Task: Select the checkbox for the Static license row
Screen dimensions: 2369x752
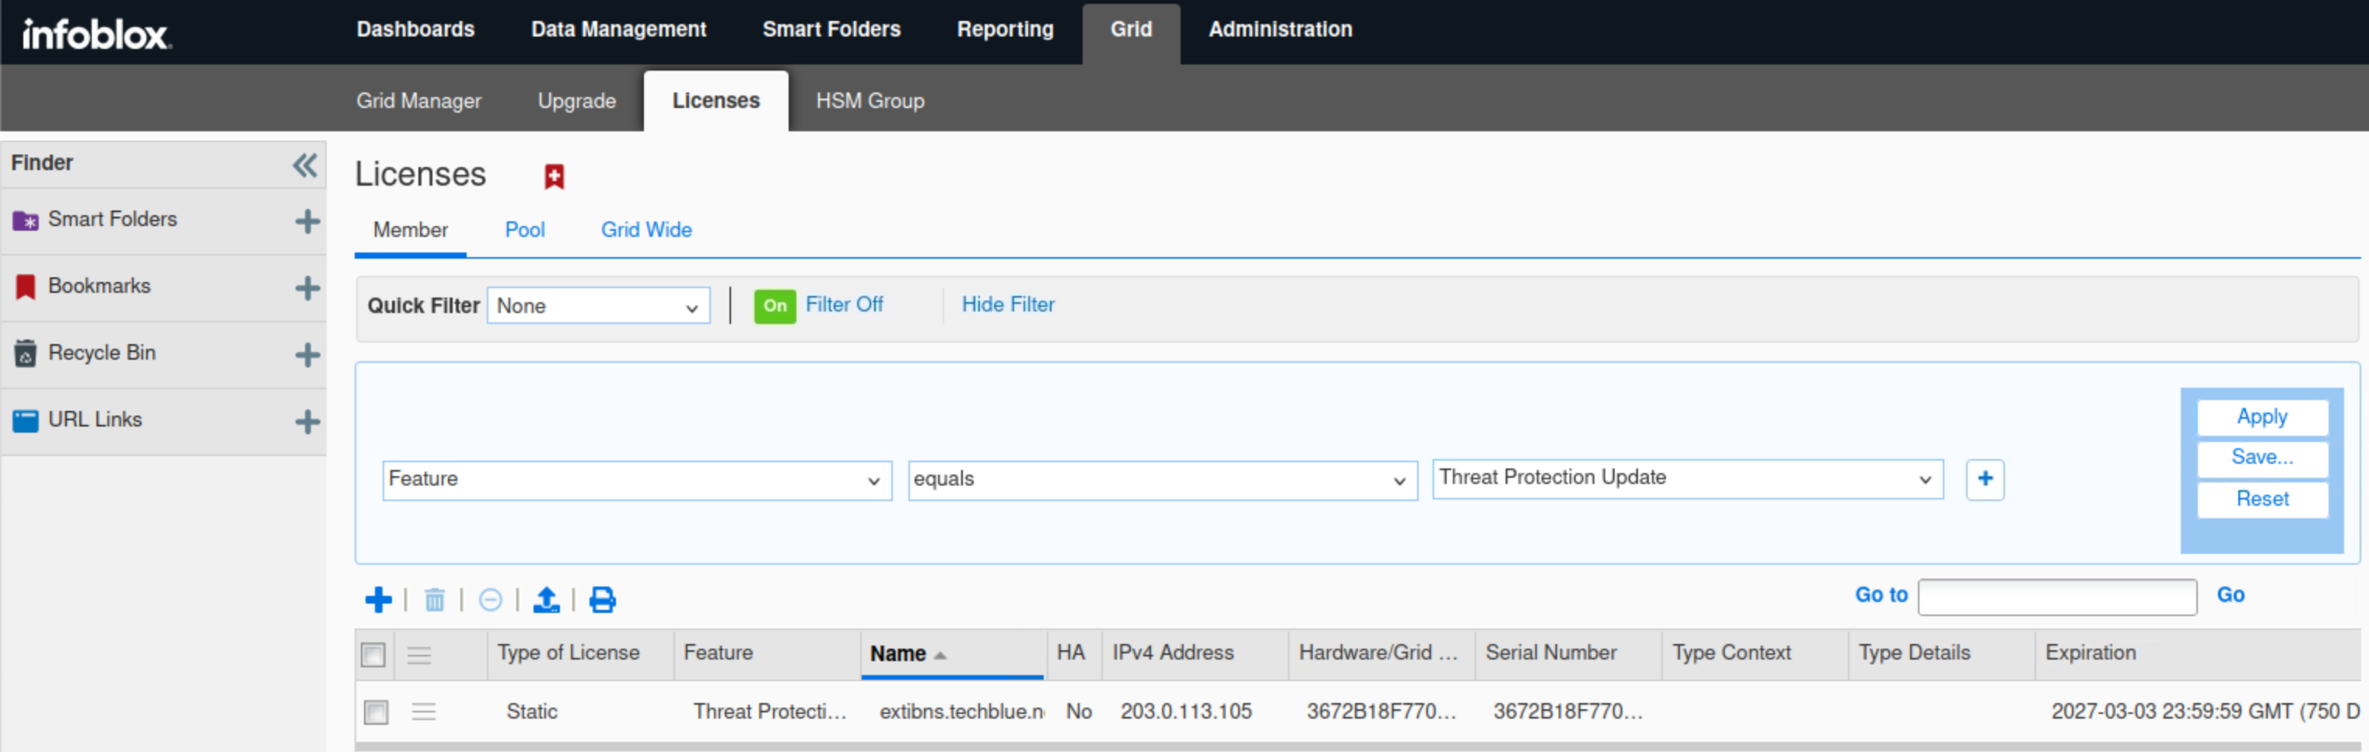Action: (x=376, y=712)
